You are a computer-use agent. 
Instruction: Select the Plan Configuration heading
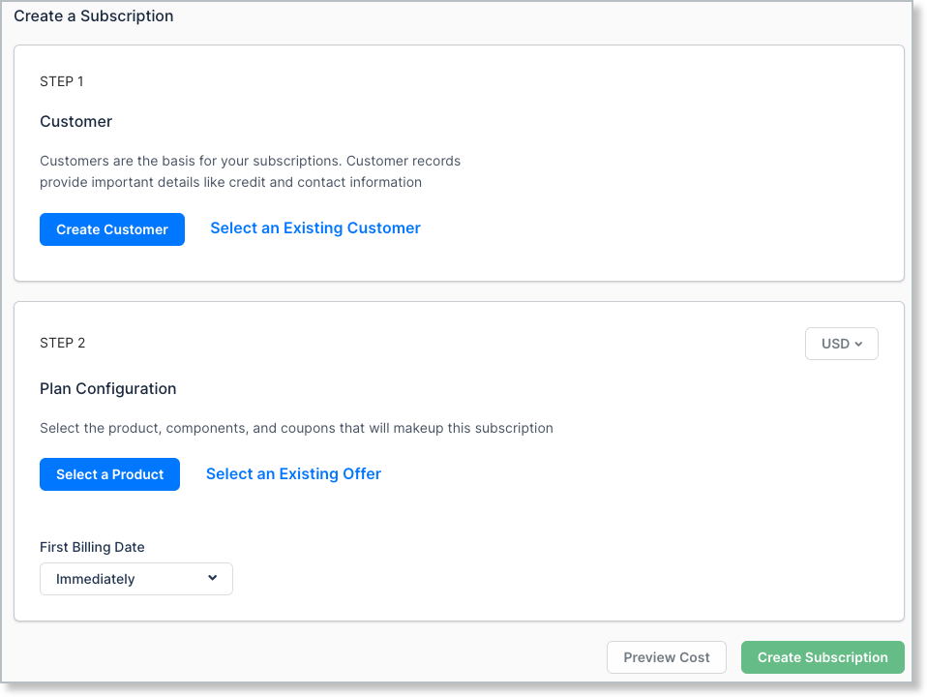pos(108,389)
